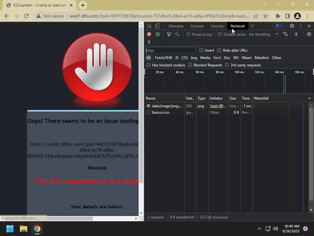Filter requests by Media type

click(205, 57)
